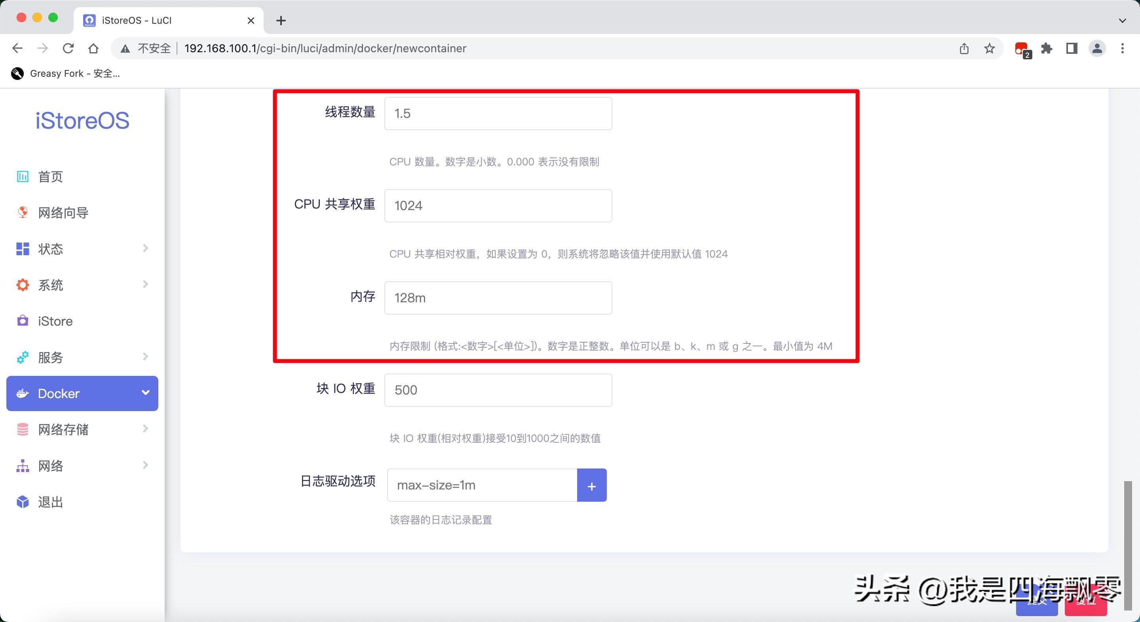
Task: Click the share page icon
Action: (x=964, y=48)
